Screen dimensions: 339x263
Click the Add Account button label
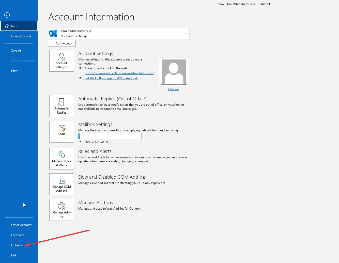pos(65,43)
